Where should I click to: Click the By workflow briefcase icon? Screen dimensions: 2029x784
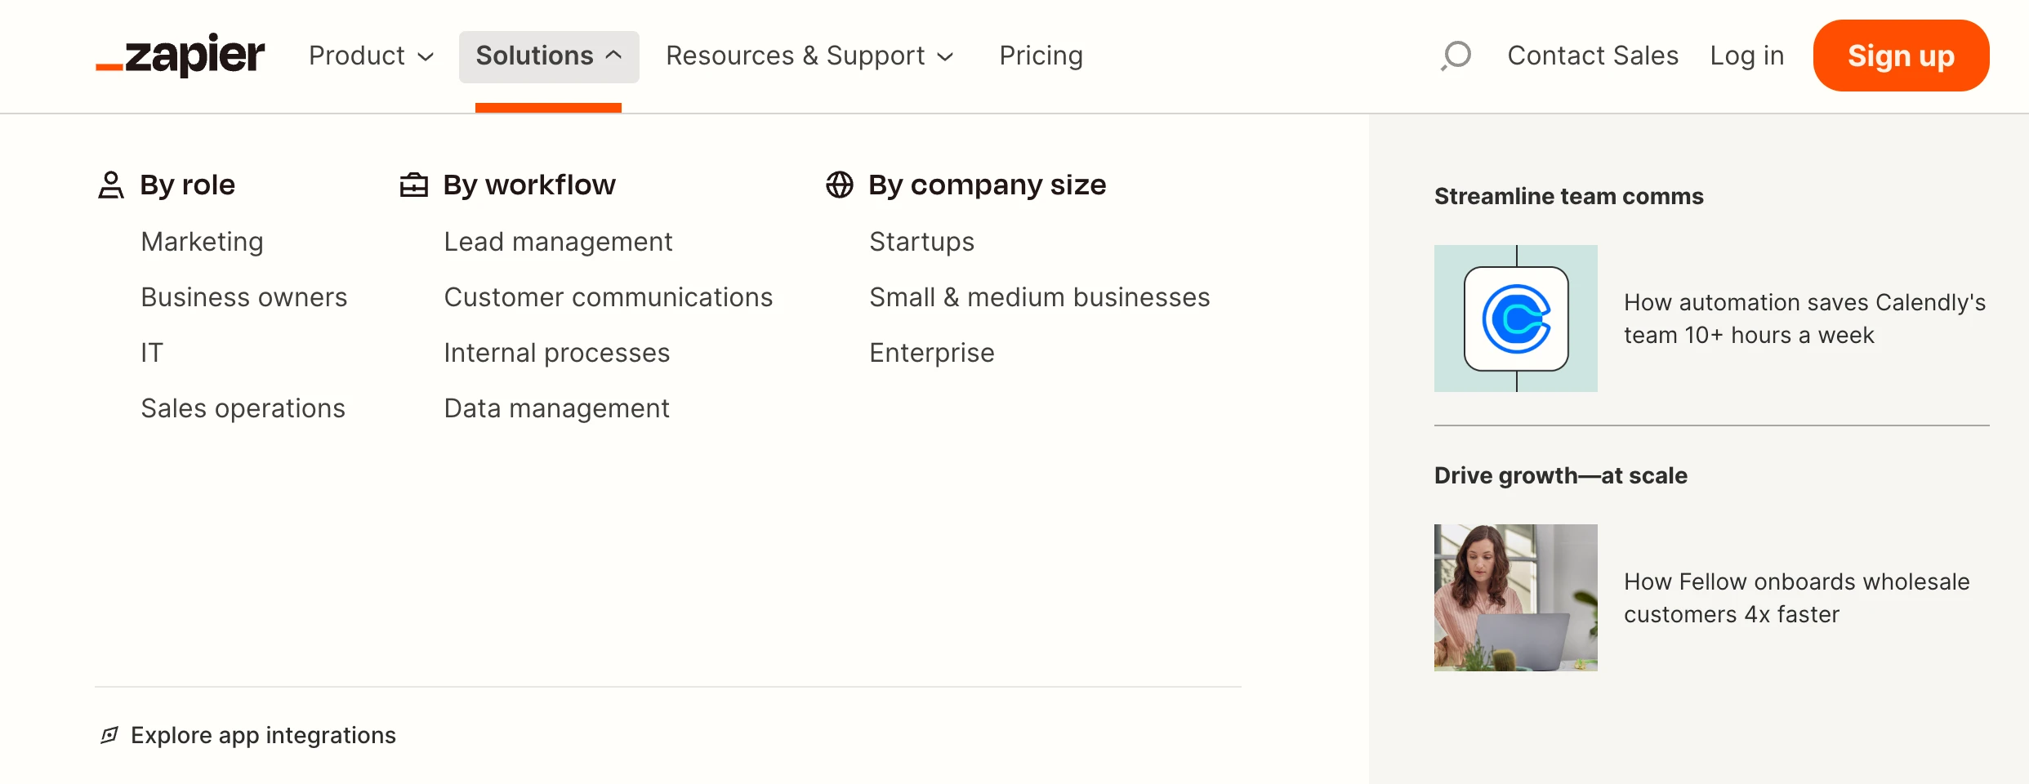[414, 185]
